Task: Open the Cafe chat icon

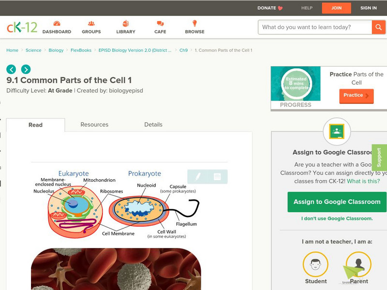Action: click(x=160, y=24)
